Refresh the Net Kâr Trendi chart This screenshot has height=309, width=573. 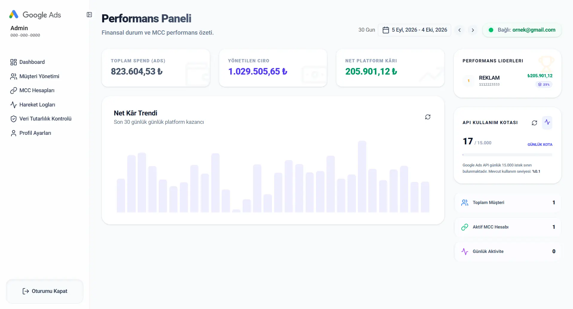pos(428,117)
